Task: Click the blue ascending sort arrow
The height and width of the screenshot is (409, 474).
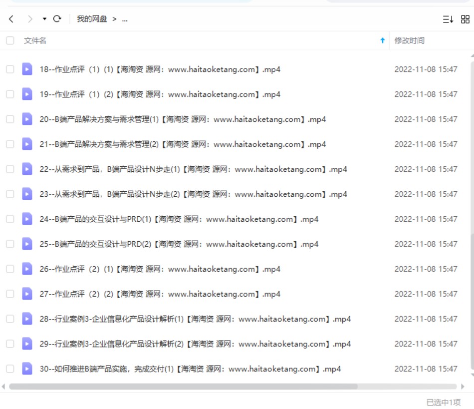Action: [x=382, y=40]
